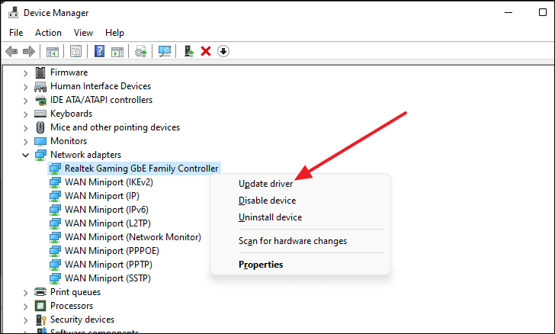The height and width of the screenshot is (334, 555).
Task: Select WAN Miniport (IKEv2)
Action: 109,182
